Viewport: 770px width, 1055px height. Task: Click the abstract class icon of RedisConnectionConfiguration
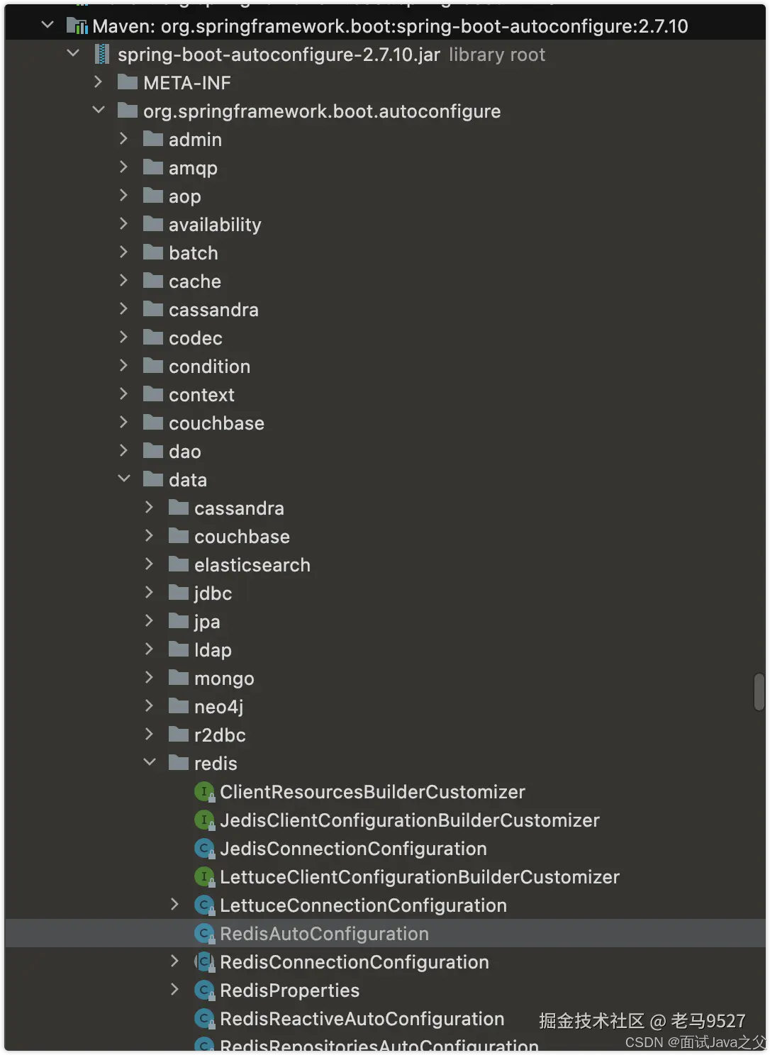(x=204, y=962)
